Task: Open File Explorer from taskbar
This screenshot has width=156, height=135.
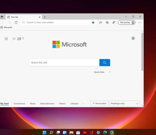Action: coord(72,132)
